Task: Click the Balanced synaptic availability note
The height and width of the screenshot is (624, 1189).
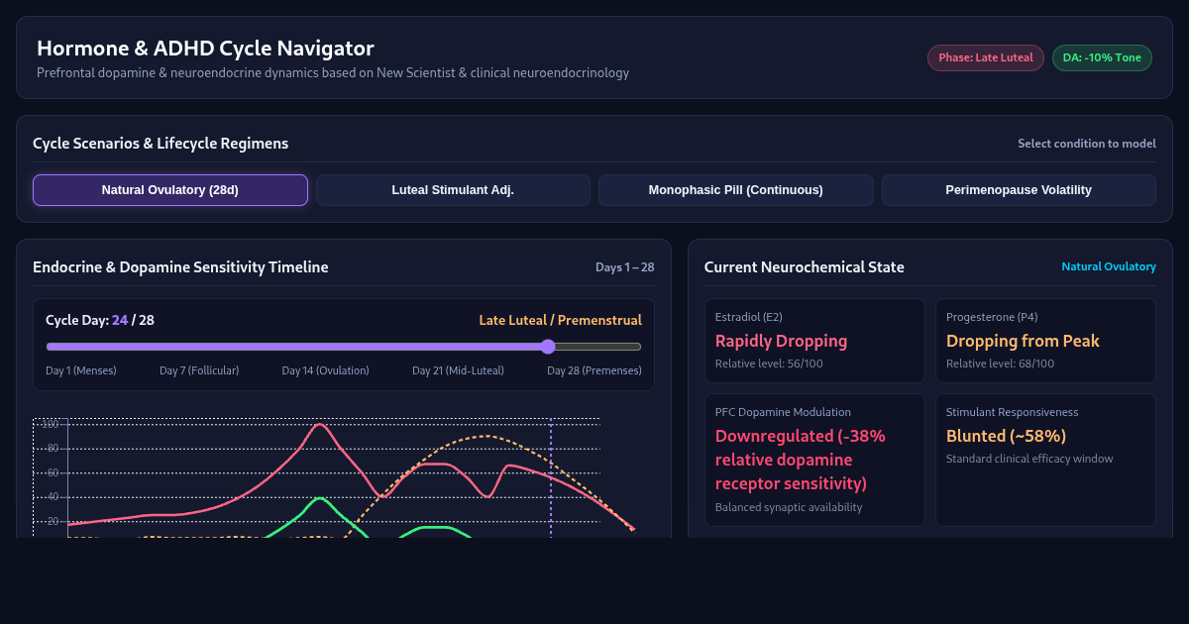Action: (x=789, y=507)
